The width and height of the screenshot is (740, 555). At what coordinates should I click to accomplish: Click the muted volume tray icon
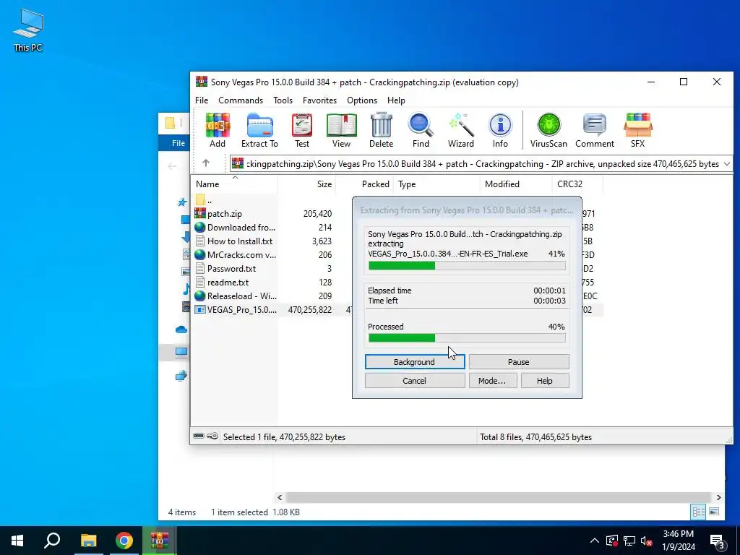pyautogui.click(x=647, y=541)
